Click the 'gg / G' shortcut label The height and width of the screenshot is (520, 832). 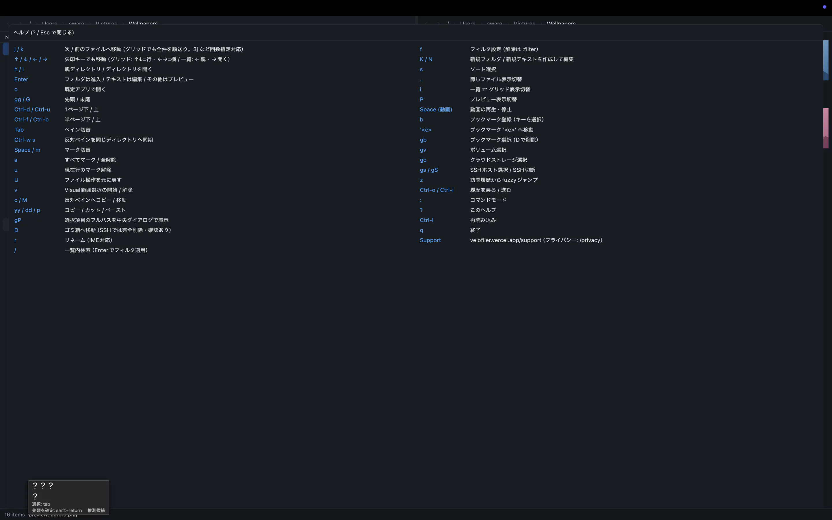(22, 99)
